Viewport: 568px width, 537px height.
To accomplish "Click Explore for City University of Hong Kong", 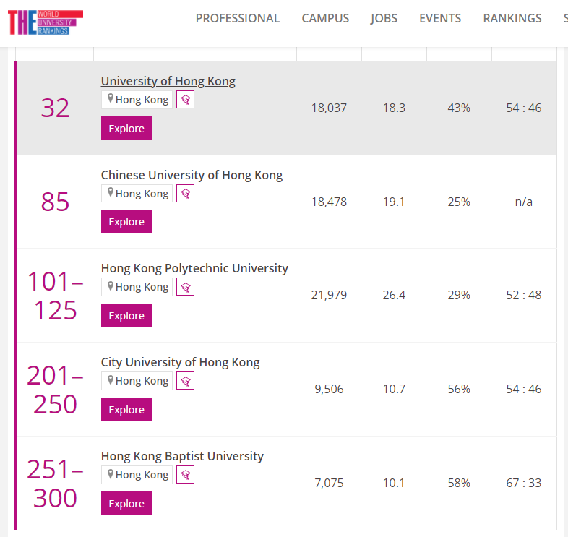I will point(126,410).
